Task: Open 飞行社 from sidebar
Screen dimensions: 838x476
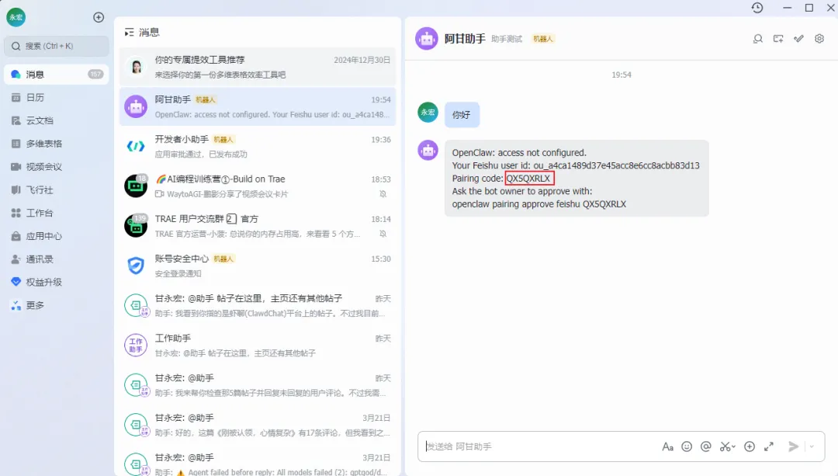Action: click(57, 190)
